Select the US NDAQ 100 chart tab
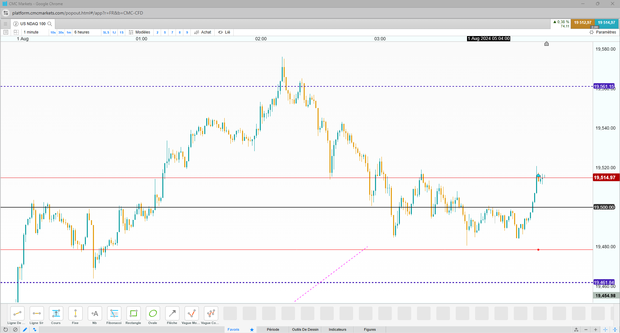 point(33,24)
